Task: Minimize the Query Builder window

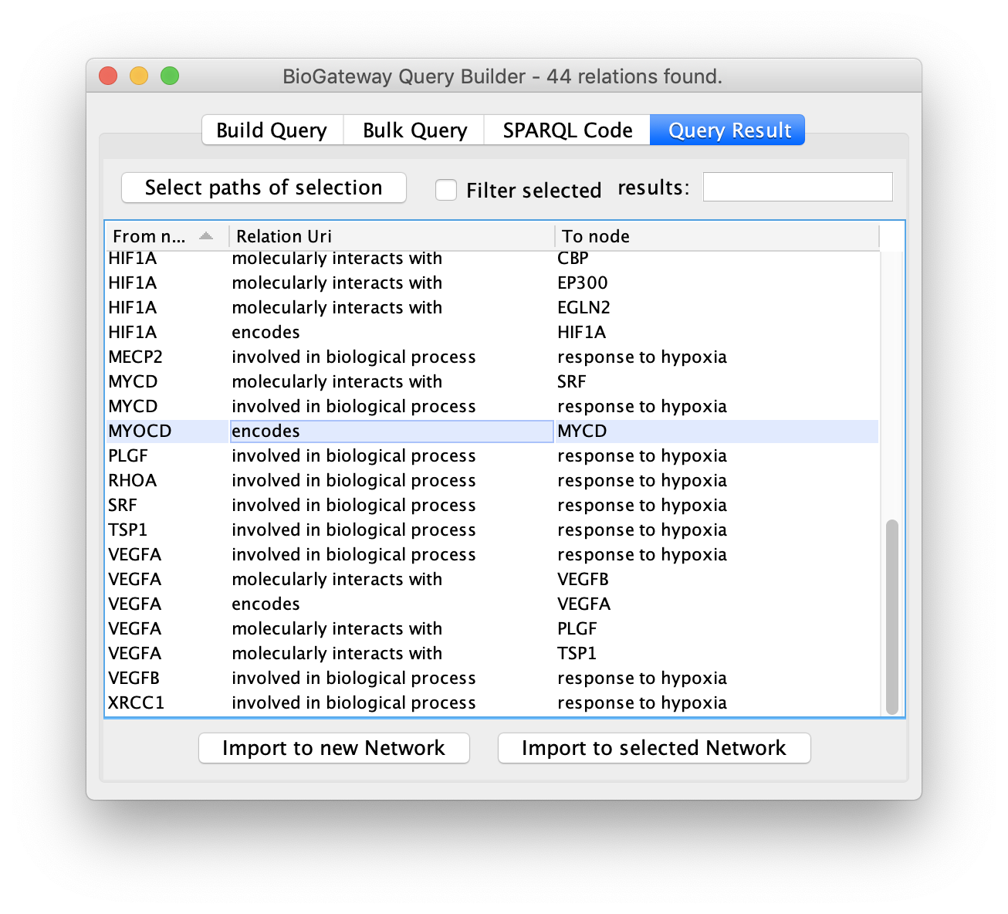Action: [x=139, y=76]
